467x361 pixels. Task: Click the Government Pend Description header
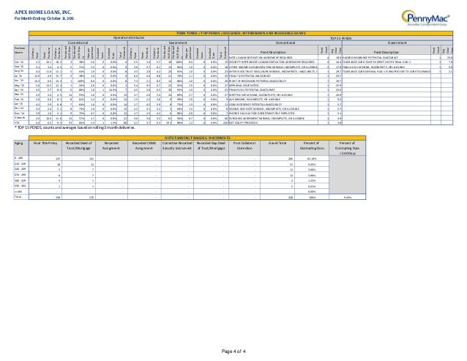click(x=386, y=52)
